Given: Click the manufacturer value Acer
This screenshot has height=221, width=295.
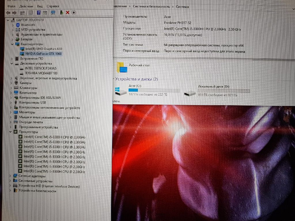Looking at the screenshot, I should point(167,17).
